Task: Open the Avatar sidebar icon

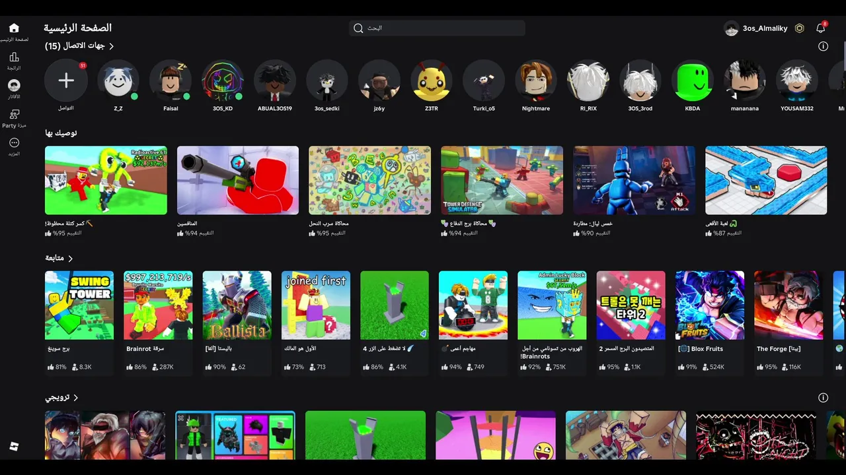Action: pos(14,86)
